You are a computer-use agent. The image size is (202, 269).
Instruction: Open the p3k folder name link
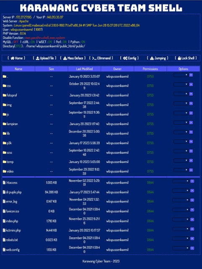tap(9, 143)
